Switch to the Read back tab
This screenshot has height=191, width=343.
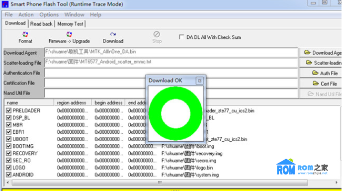coord(41,24)
